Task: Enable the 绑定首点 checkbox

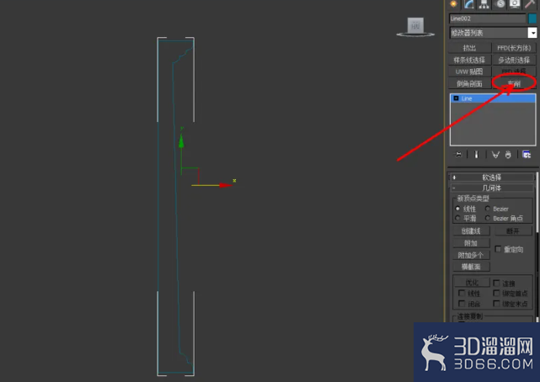Action: 496,294
